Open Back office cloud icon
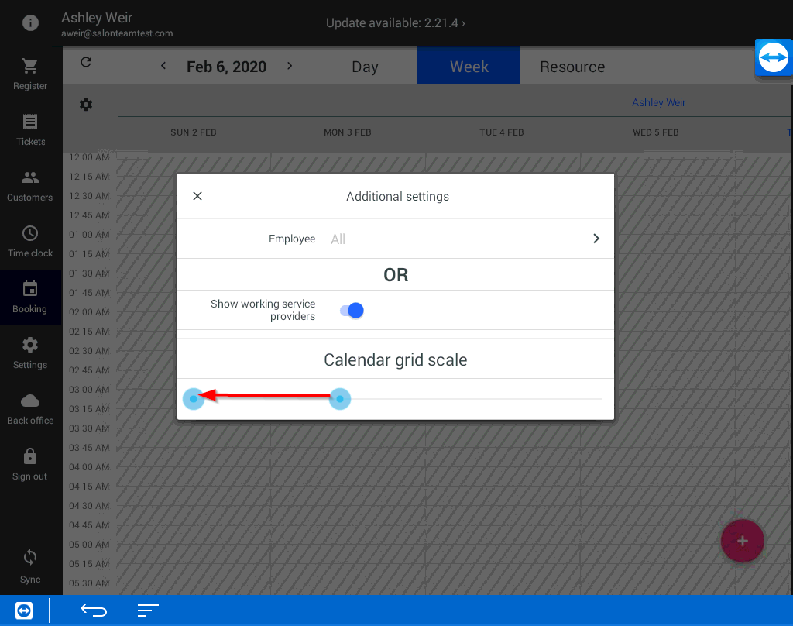 30,401
